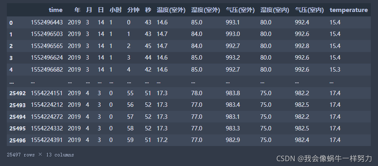
Task: Select seconds value 44 in row 3
Action: [x=148, y=58]
